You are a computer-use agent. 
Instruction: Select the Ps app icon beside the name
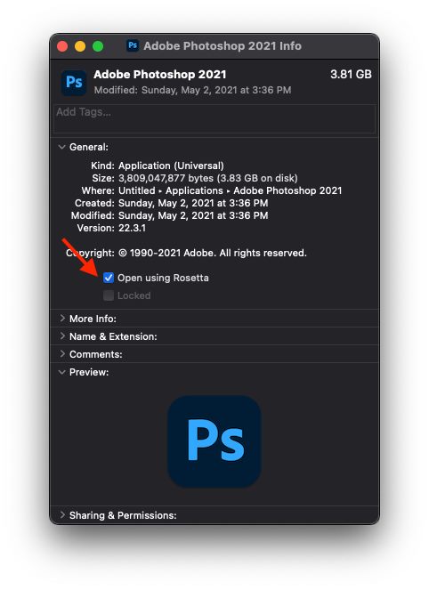click(74, 83)
